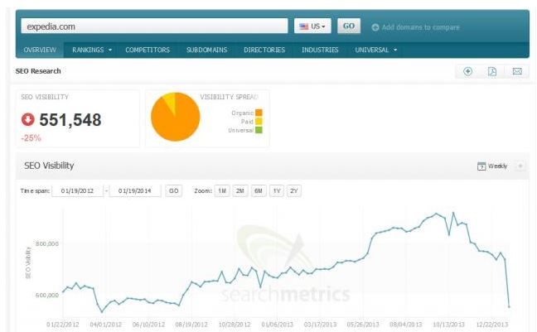Click the Weekly interval selector
The height and width of the screenshot is (332, 537).
click(x=497, y=166)
